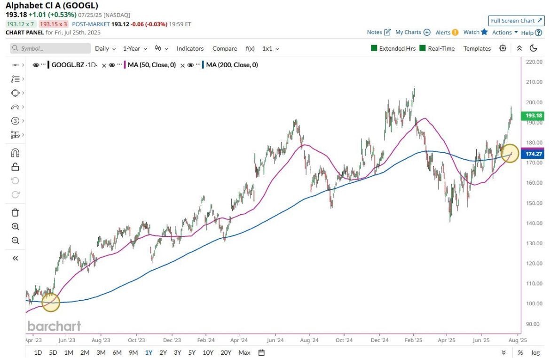
Task: Open the 1x1 grid layout dropdown
Action: (270, 48)
